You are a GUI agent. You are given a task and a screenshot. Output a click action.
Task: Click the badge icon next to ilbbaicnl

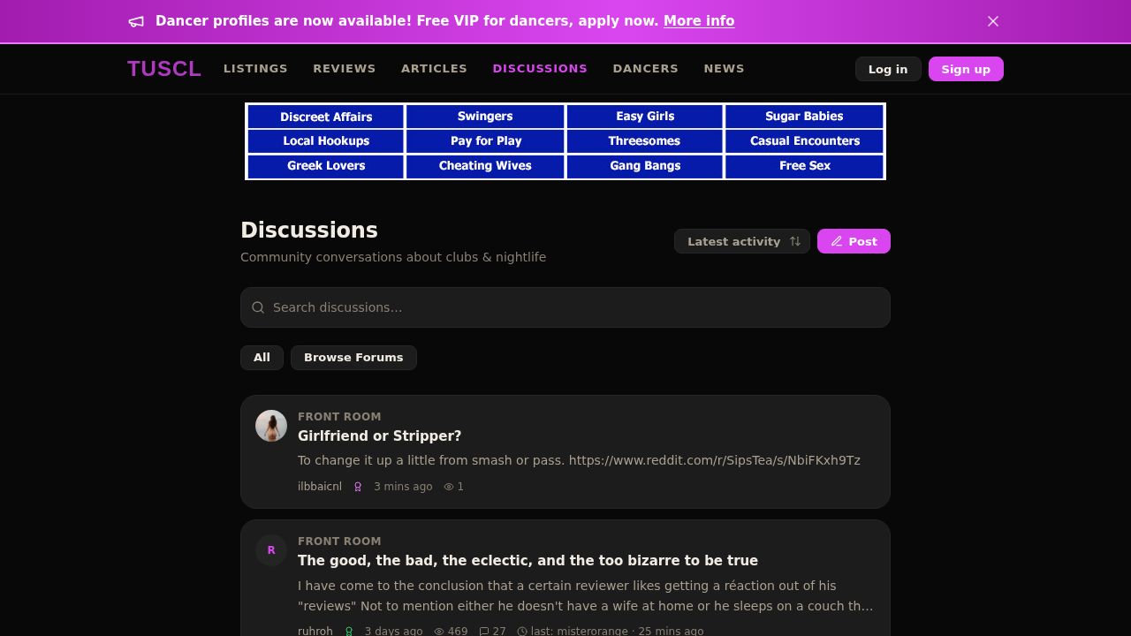358,487
